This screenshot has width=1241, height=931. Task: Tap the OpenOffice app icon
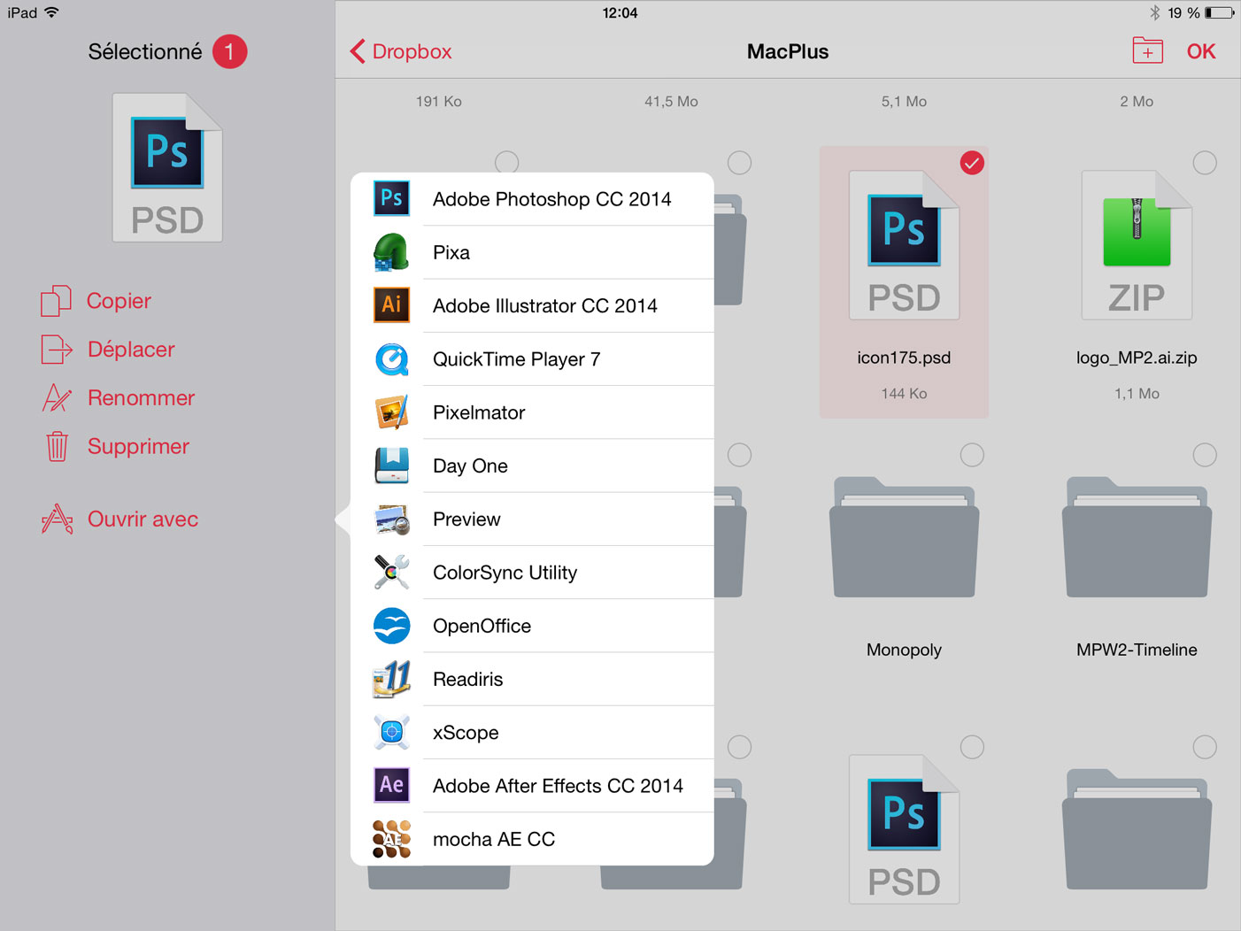tap(391, 626)
